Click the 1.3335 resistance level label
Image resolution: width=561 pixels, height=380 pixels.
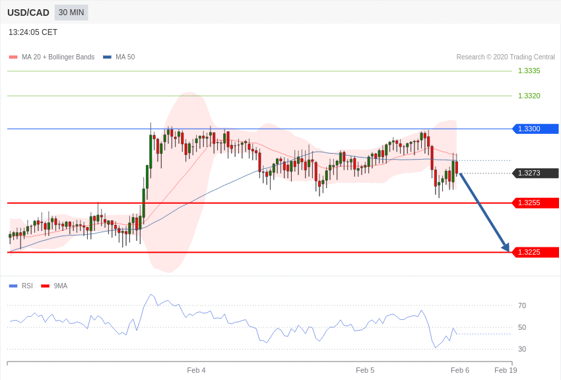529,71
